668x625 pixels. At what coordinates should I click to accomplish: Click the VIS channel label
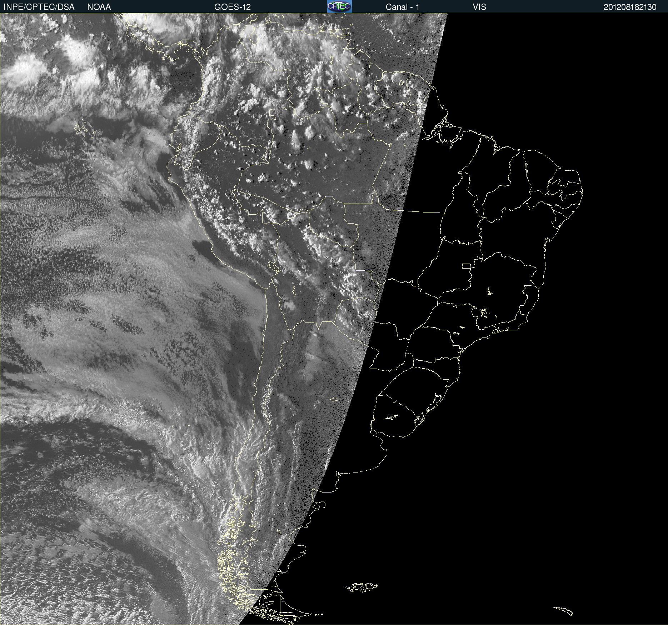[x=479, y=7]
